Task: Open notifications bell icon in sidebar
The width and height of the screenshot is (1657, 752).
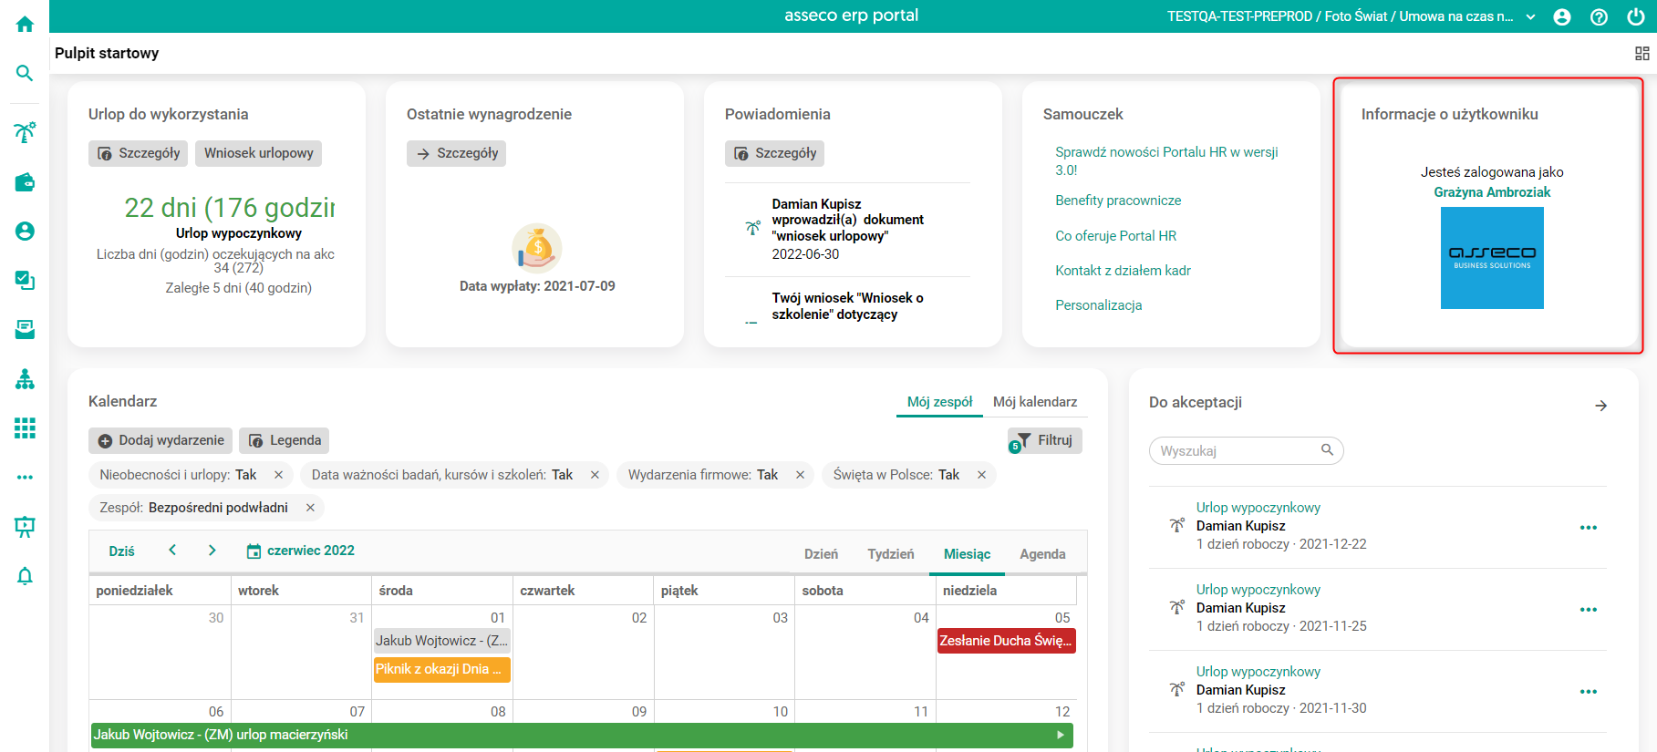Action: [x=25, y=576]
